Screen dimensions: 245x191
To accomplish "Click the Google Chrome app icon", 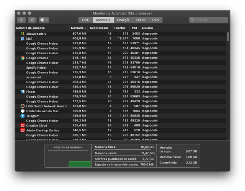I will (x=23, y=58).
